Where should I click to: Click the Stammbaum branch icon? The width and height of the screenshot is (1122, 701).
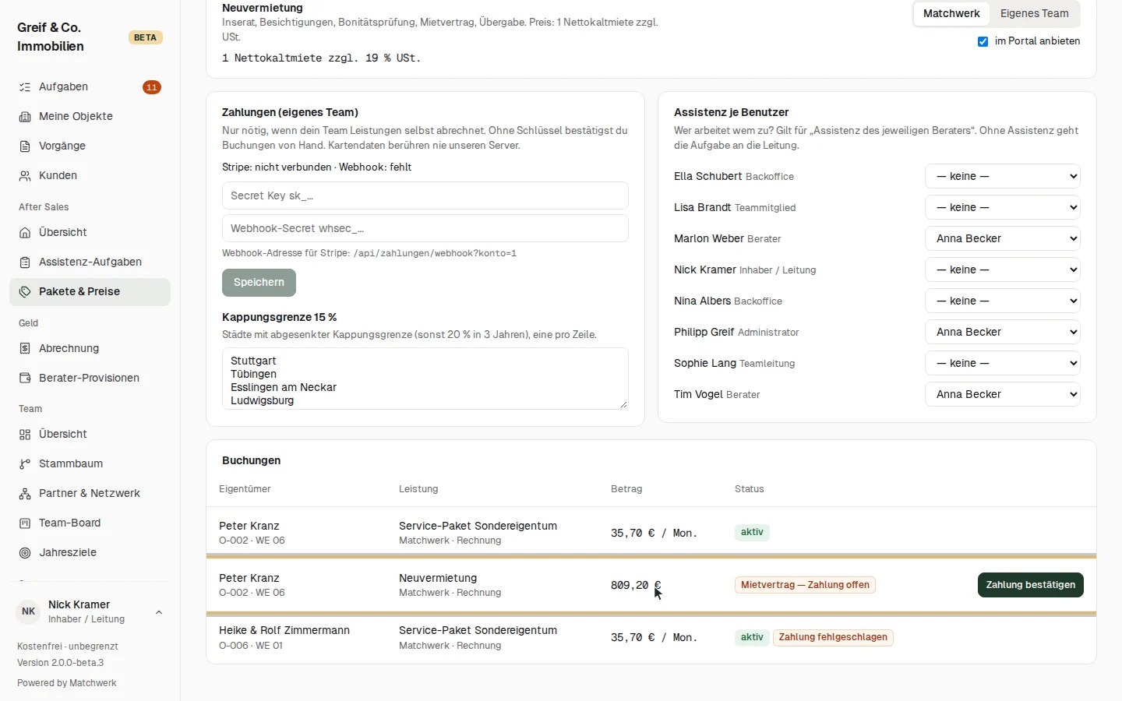pos(25,464)
